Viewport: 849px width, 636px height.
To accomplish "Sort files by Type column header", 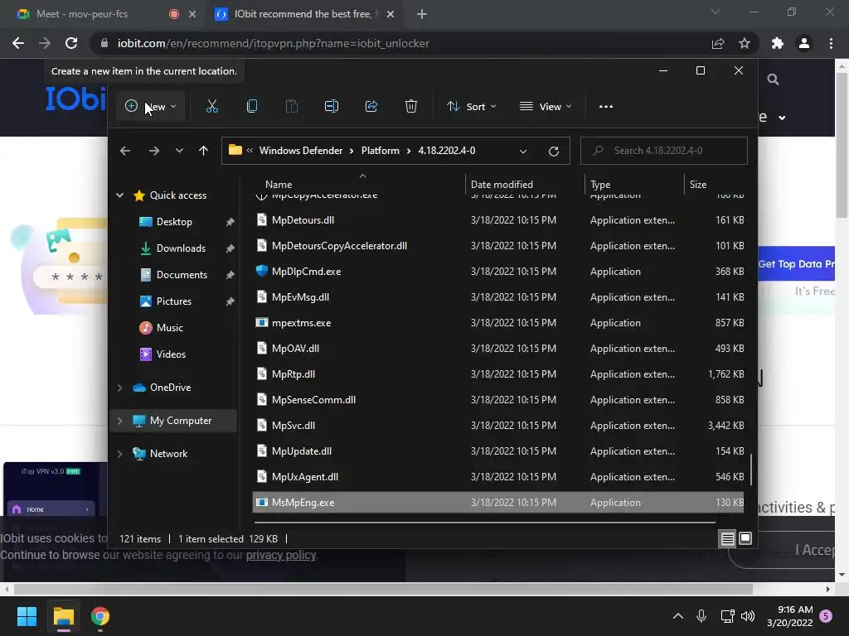I will pos(600,185).
